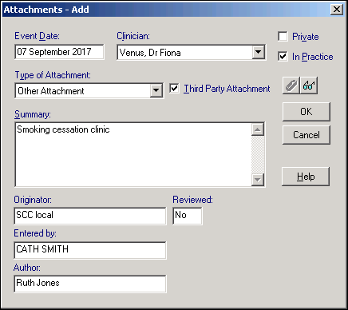Image resolution: width=348 pixels, height=310 pixels.
Task: Close the Attachments - Add dialog
Action: point(337,10)
